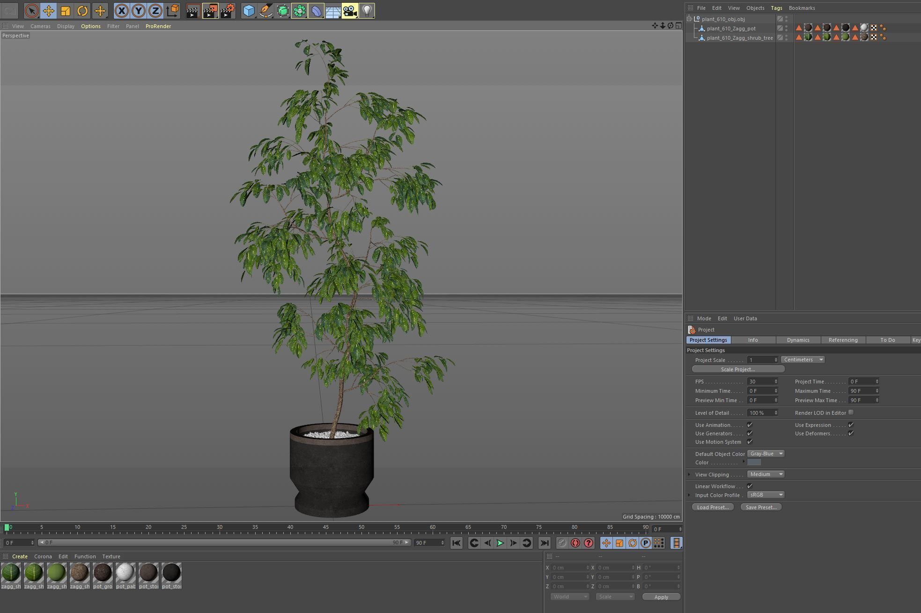Screen dimensions: 921x613
Task: Click the Light object icon
Action: pyautogui.click(x=367, y=11)
